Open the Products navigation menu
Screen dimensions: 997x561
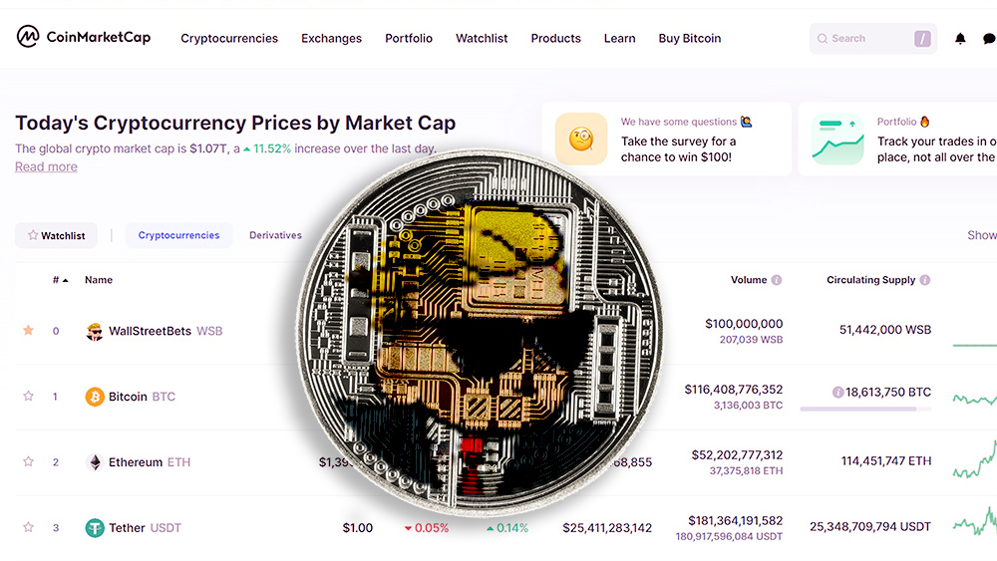click(555, 38)
